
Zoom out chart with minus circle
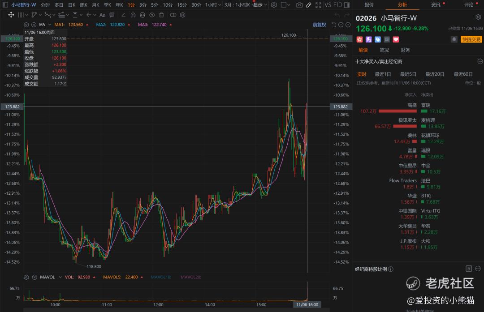pos(341,25)
